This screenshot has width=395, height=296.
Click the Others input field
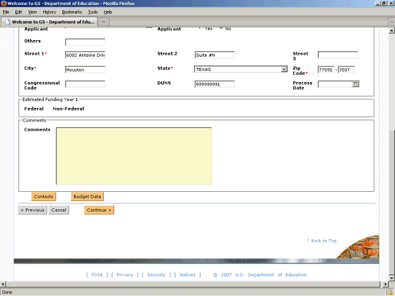85,42
